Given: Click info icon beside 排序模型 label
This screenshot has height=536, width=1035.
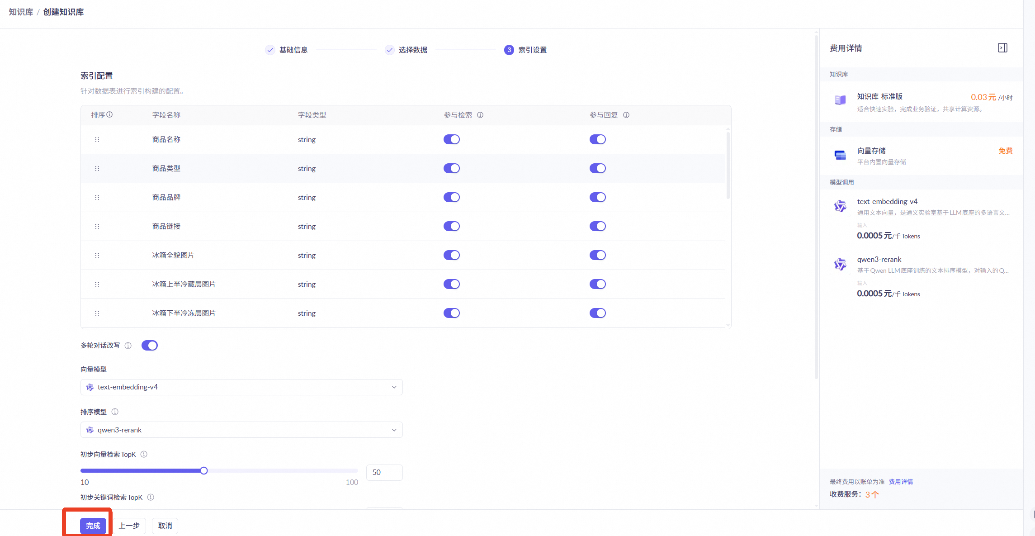Looking at the screenshot, I should (x=115, y=412).
